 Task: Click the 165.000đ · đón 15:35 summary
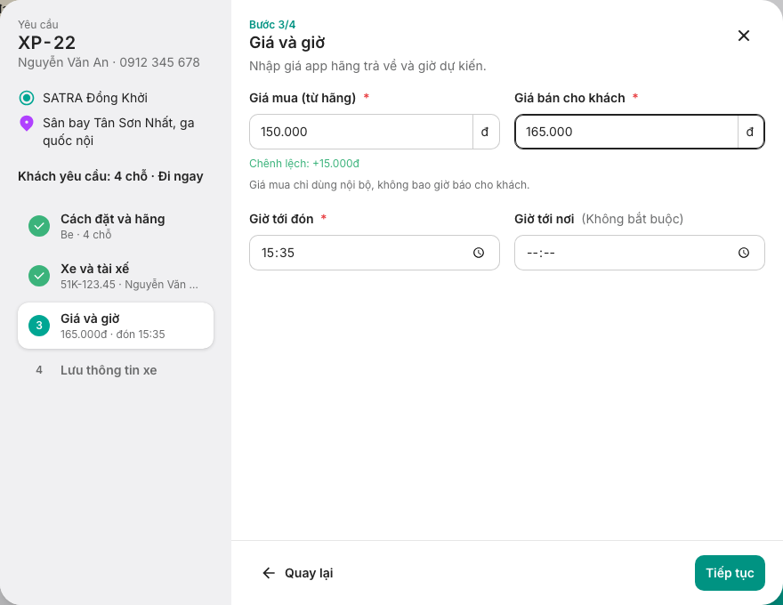coord(113,335)
